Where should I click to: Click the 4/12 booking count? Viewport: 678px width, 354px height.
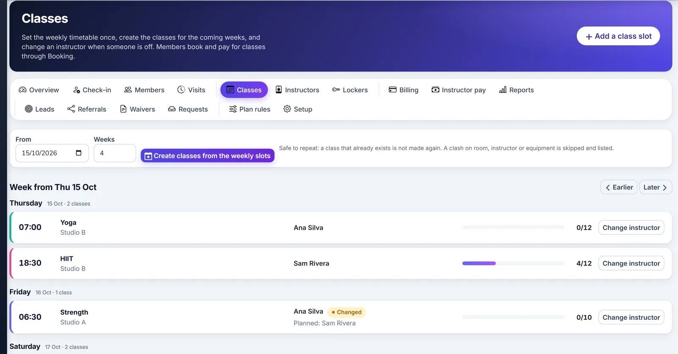click(584, 263)
